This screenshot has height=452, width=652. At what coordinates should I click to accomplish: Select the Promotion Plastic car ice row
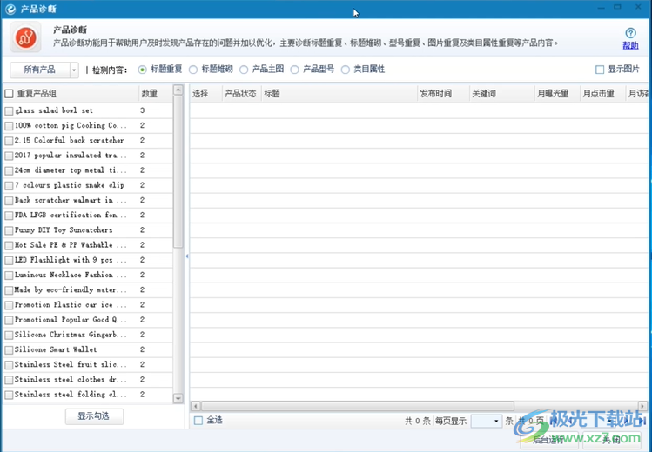[x=87, y=305]
